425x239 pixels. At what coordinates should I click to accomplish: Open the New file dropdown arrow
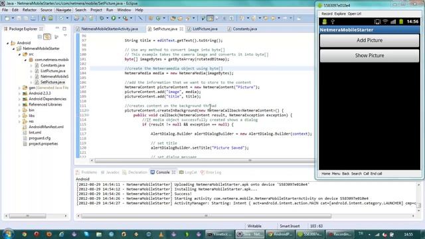(x=13, y=18)
